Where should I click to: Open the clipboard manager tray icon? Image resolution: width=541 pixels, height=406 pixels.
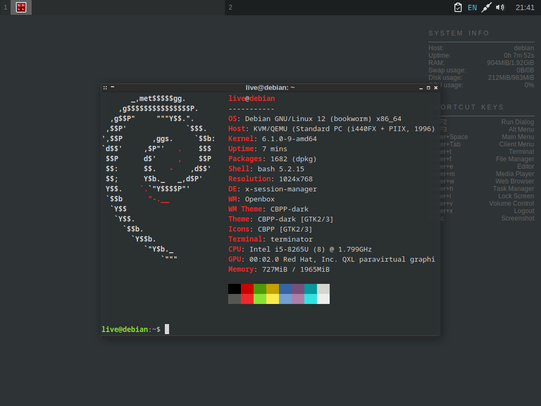458,7
